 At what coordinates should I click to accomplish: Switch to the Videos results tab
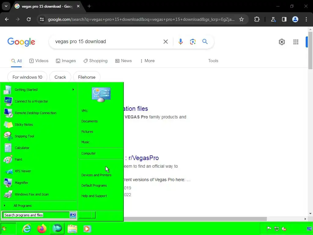(39, 61)
